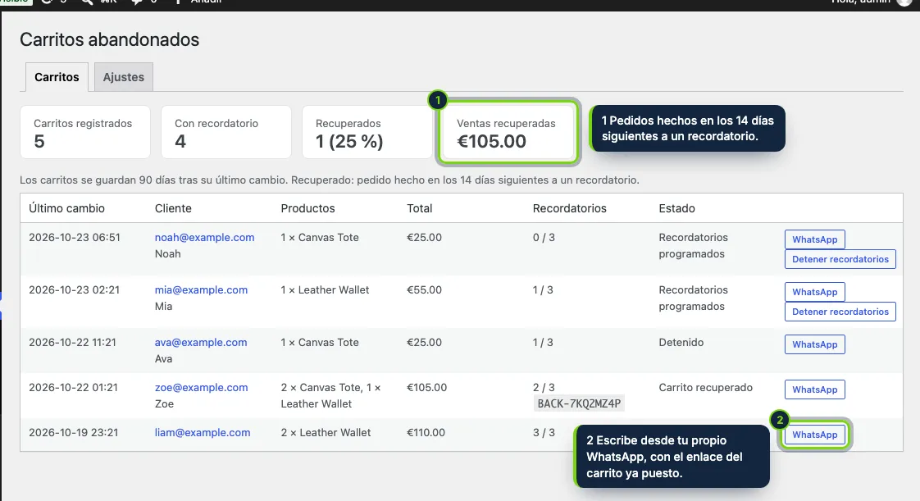Screen dimensions: 920x501
Task: Click the date 2026-10-23 02:21
Action: pos(74,289)
